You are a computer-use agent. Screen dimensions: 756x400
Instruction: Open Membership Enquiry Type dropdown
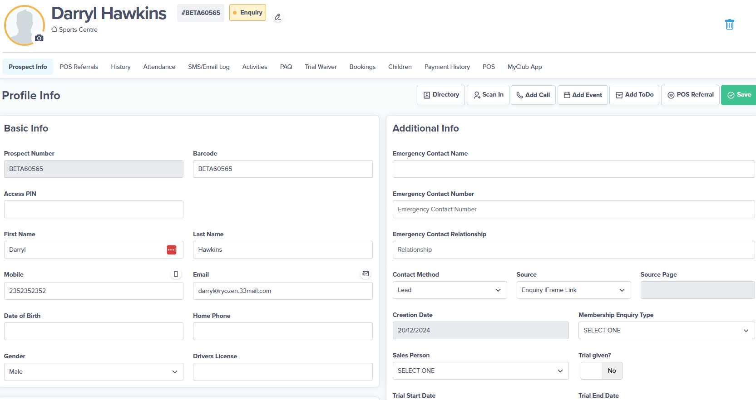click(667, 331)
